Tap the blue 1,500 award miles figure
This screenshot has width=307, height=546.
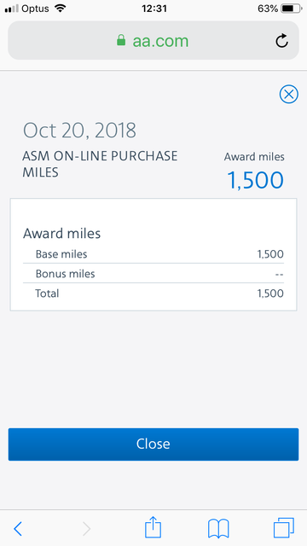point(256,180)
